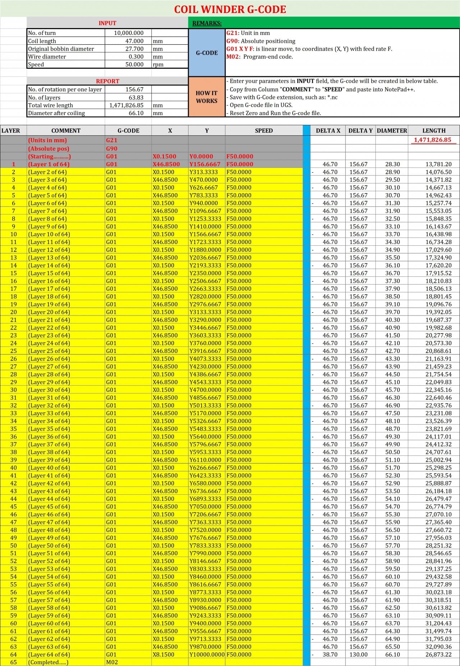This screenshot has height=666, width=460.
Task: Select the Y7520.0000 cell
Action: point(207,530)
